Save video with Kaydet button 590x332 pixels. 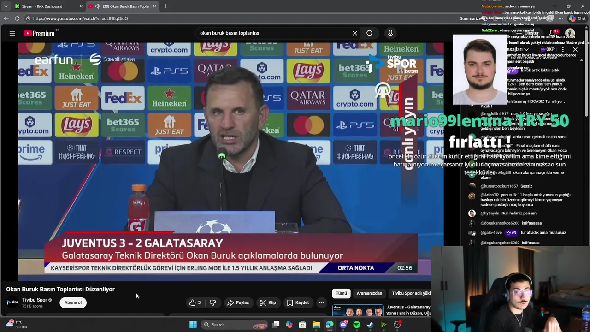[298, 302]
